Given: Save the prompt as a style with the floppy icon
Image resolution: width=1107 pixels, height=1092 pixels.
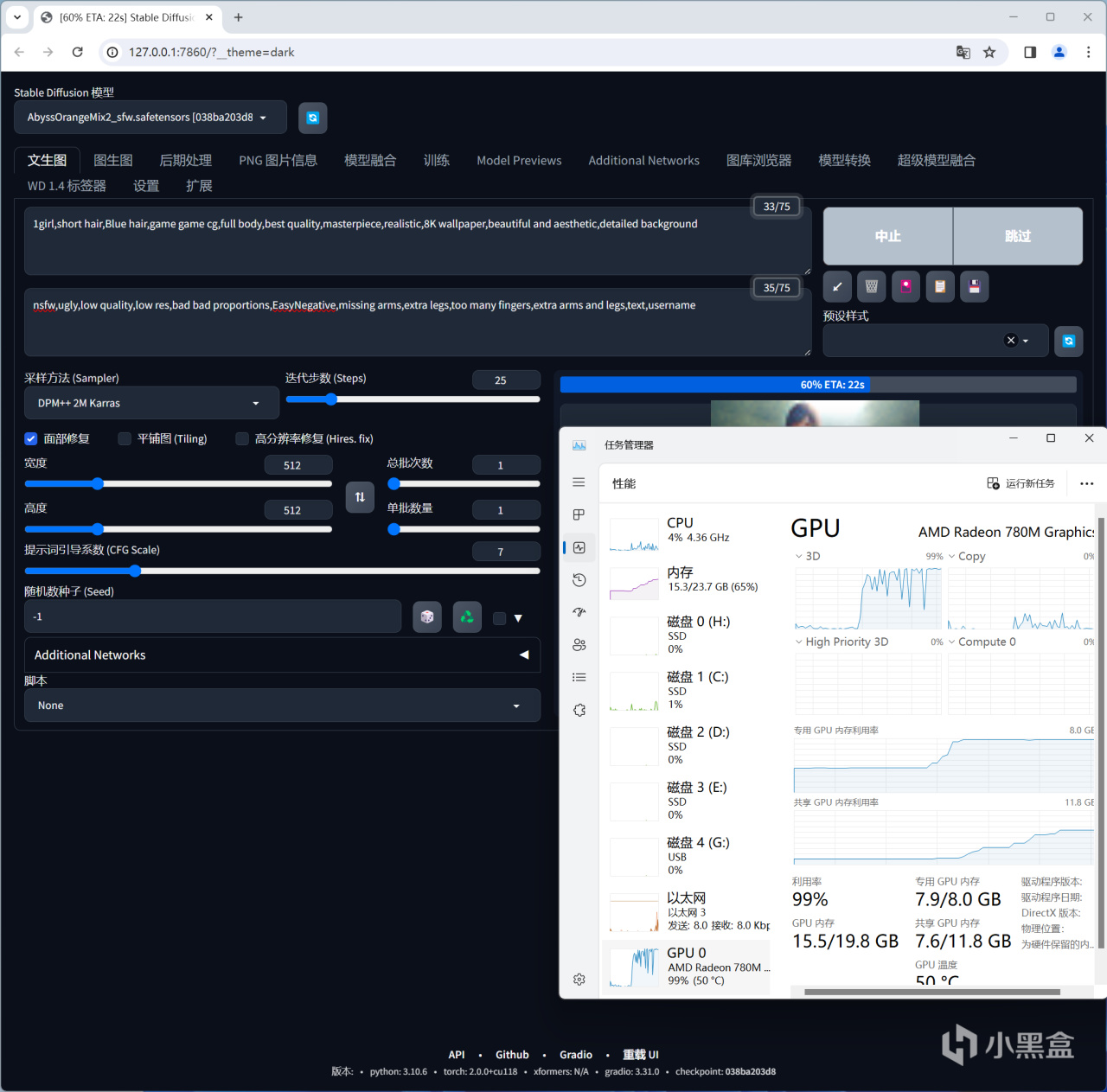Looking at the screenshot, I should tap(975, 286).
